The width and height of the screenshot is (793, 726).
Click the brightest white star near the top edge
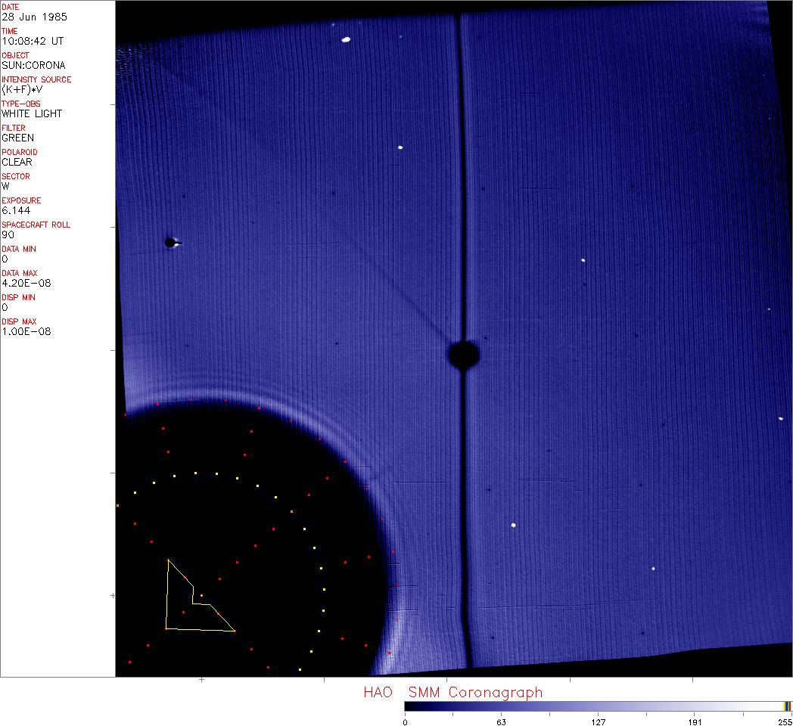click(347, 39)
